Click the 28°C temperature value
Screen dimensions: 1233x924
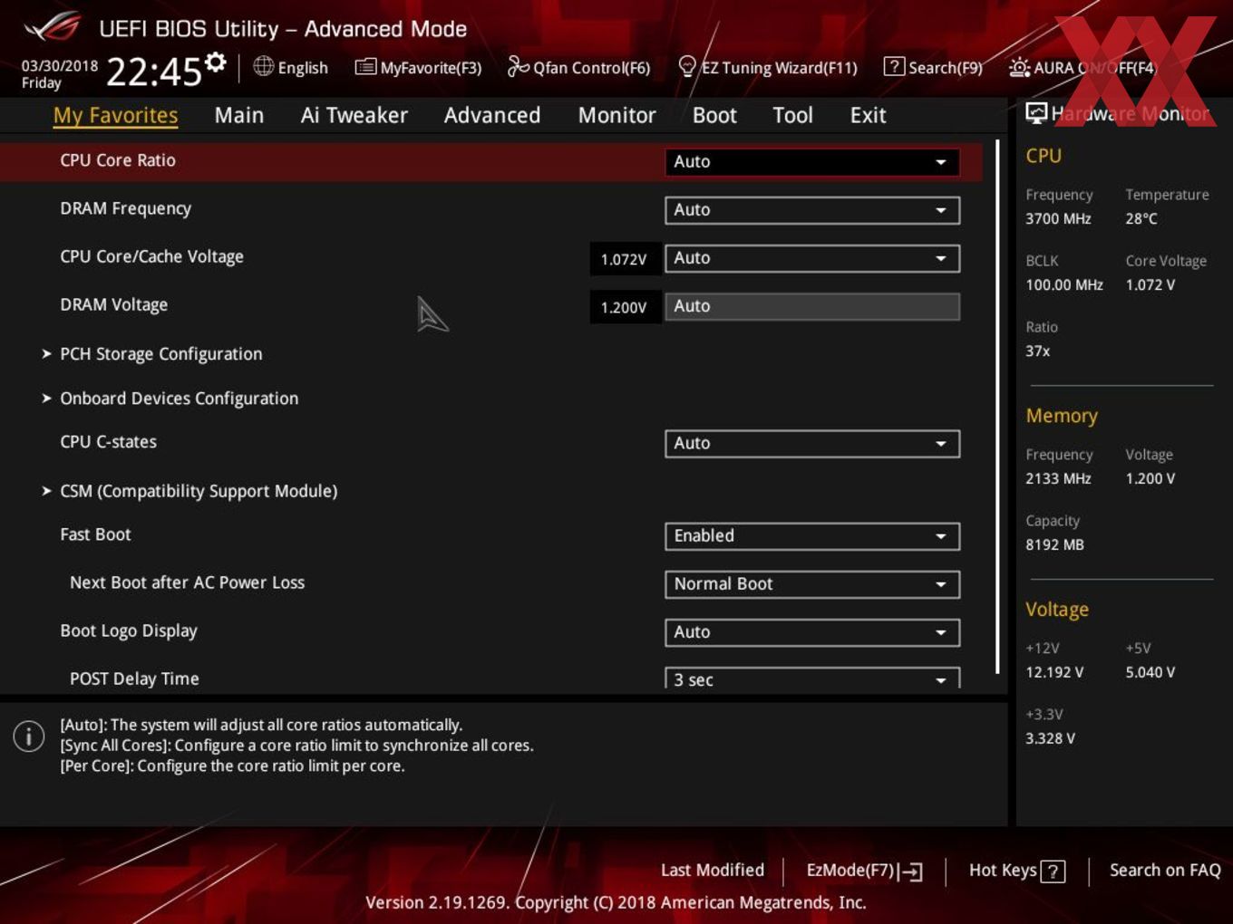pos(1141,218)
